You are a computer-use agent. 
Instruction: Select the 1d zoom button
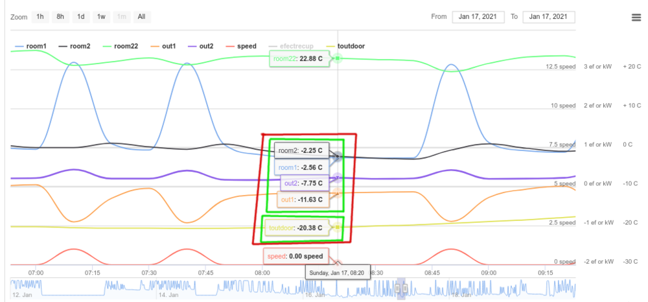tap(80, 17)
